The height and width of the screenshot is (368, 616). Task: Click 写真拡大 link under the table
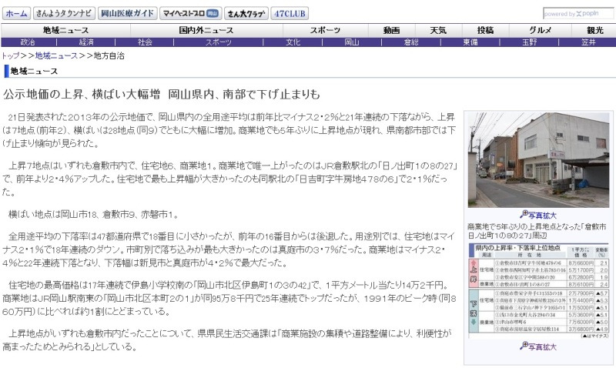(x=542, y=346)
